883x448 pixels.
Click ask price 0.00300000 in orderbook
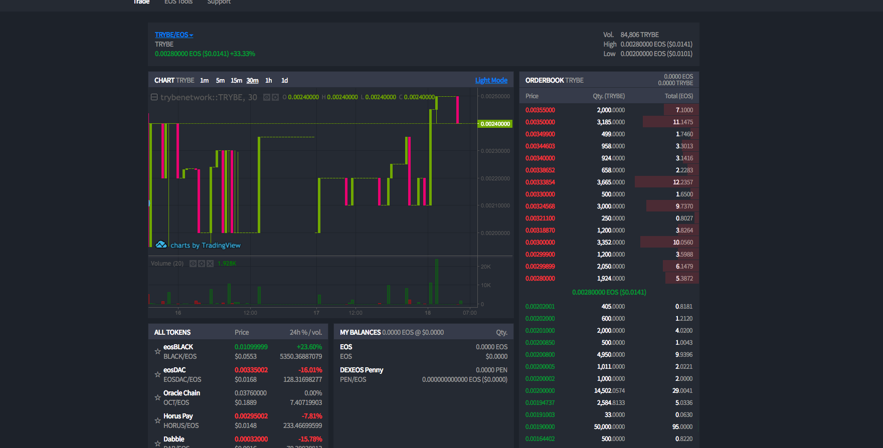pyautogui.click(x=540, y=243)
